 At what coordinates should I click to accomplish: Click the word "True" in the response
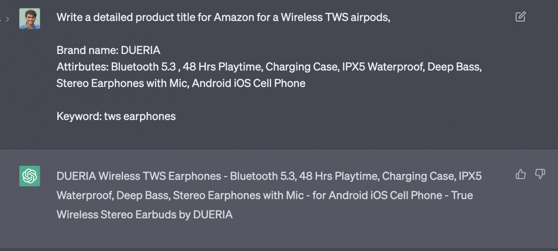point(462,195)
